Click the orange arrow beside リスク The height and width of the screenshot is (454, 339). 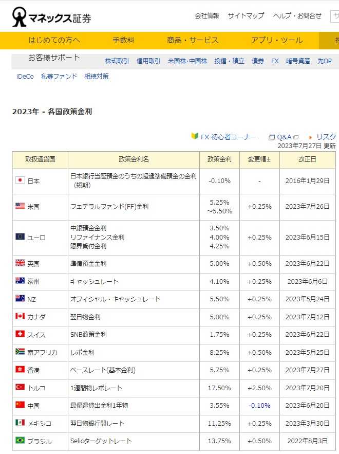point(311,137)
